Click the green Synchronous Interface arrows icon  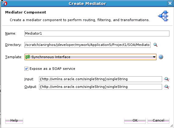click(27, 57)
